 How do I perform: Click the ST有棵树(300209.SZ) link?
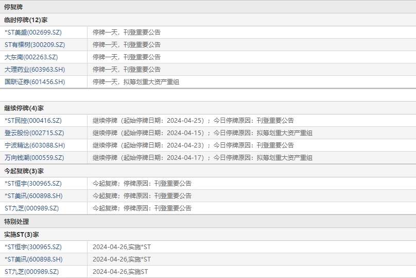(x=34, y=44)
